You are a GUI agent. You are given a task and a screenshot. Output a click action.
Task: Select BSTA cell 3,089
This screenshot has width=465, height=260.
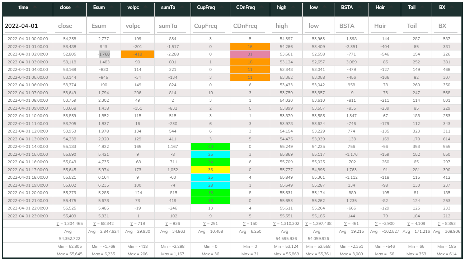tap(351, 62)
